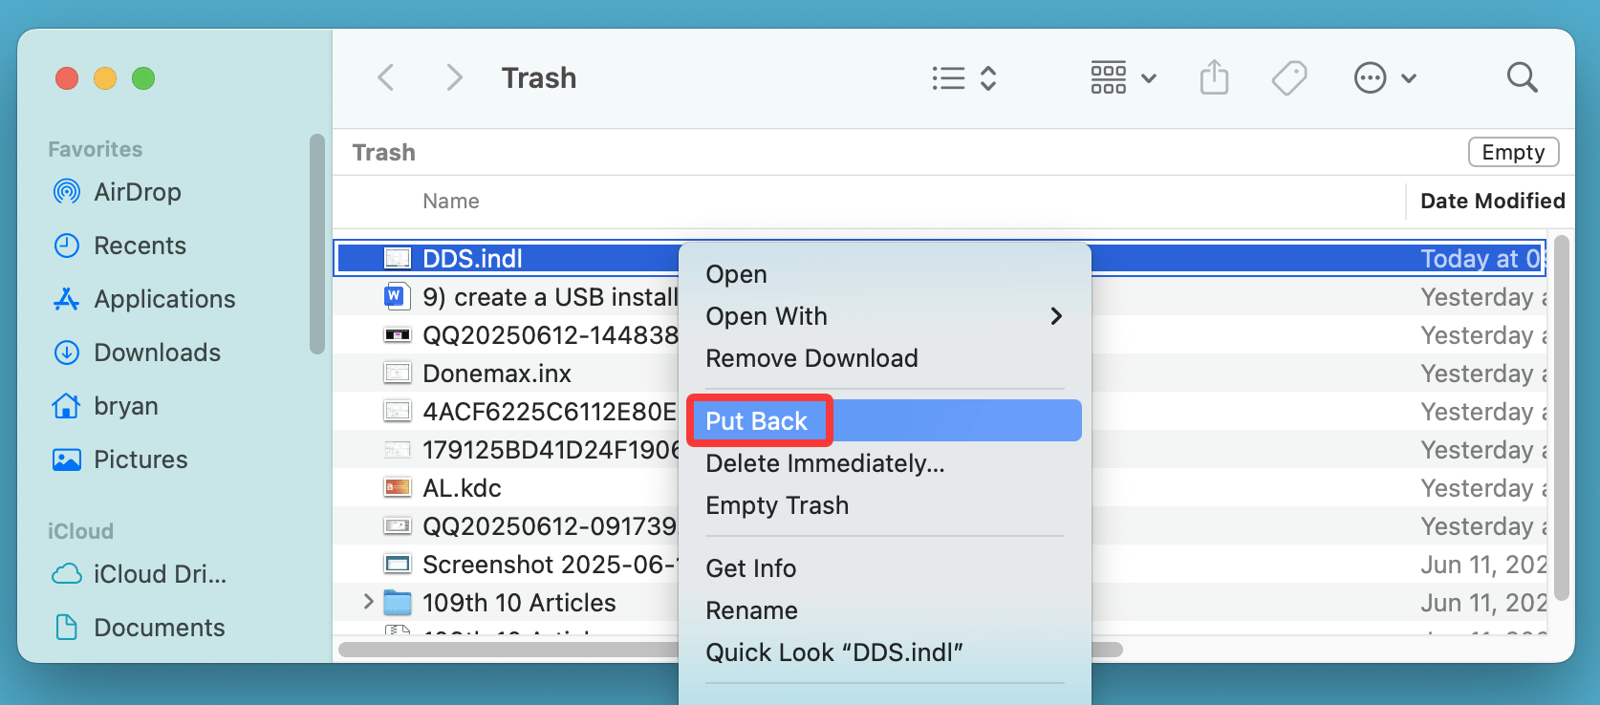
Task: Select the DDS.indl file row
Action: [940, 259]
